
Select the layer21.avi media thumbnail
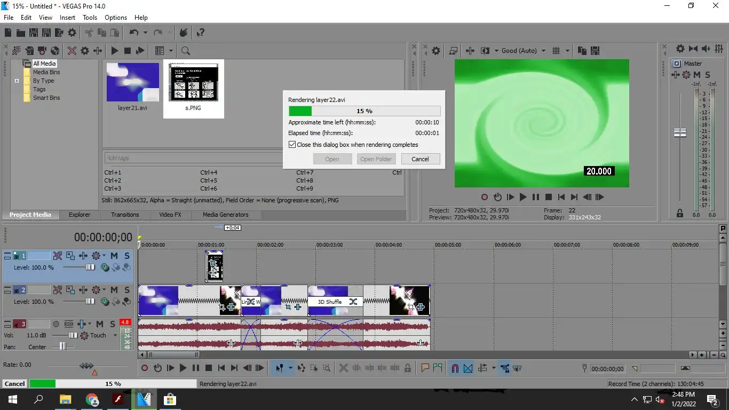click(133, 82)
